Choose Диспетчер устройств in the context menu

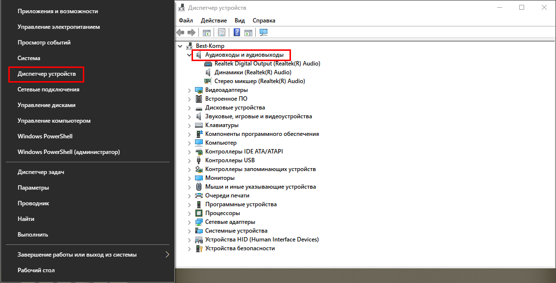click(47, 74)
